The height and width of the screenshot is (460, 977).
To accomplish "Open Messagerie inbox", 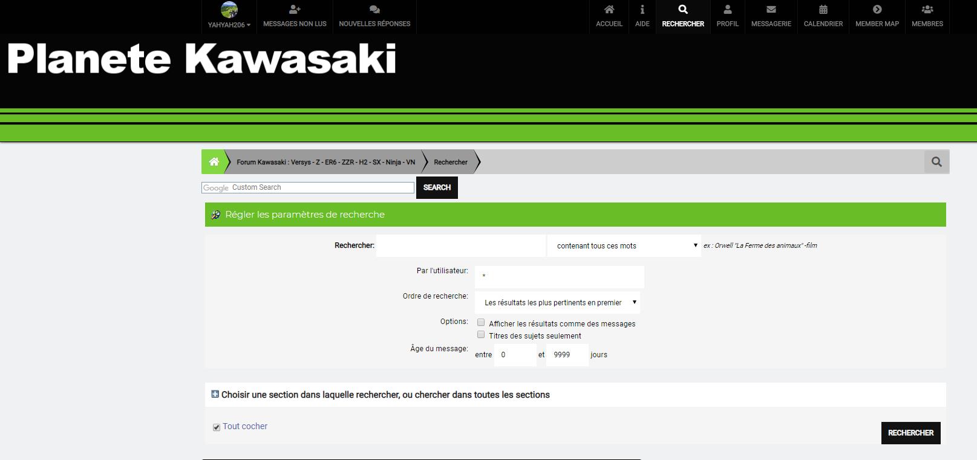I will (771, 17).
